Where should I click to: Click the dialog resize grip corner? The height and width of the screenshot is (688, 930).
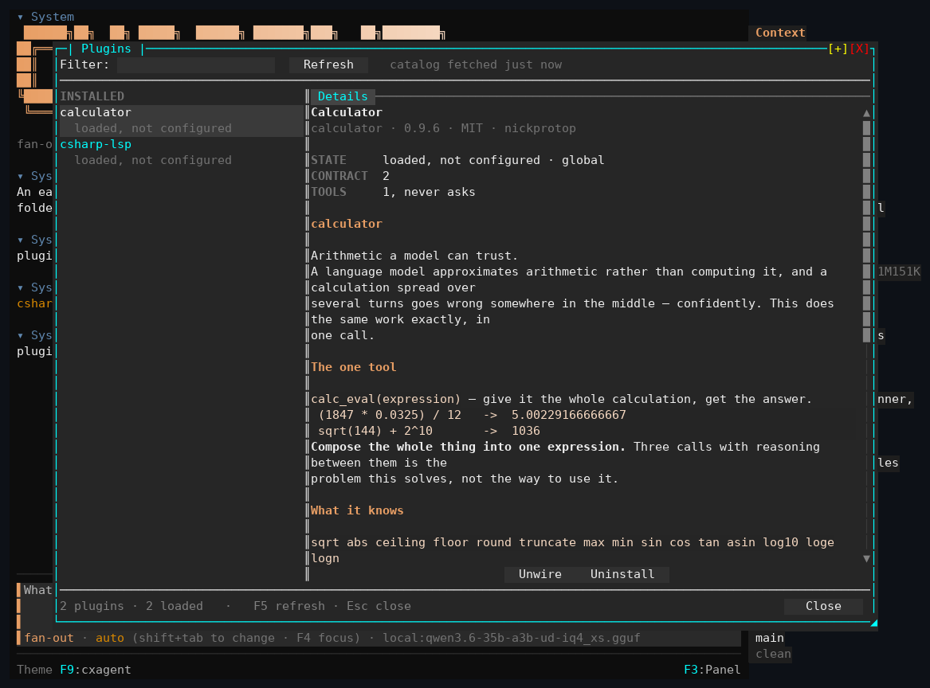tap(873, 622)
